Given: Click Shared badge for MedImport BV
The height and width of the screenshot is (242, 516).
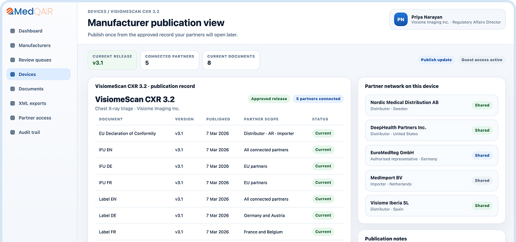Looking at the screenshot, I should click(482, 180).
